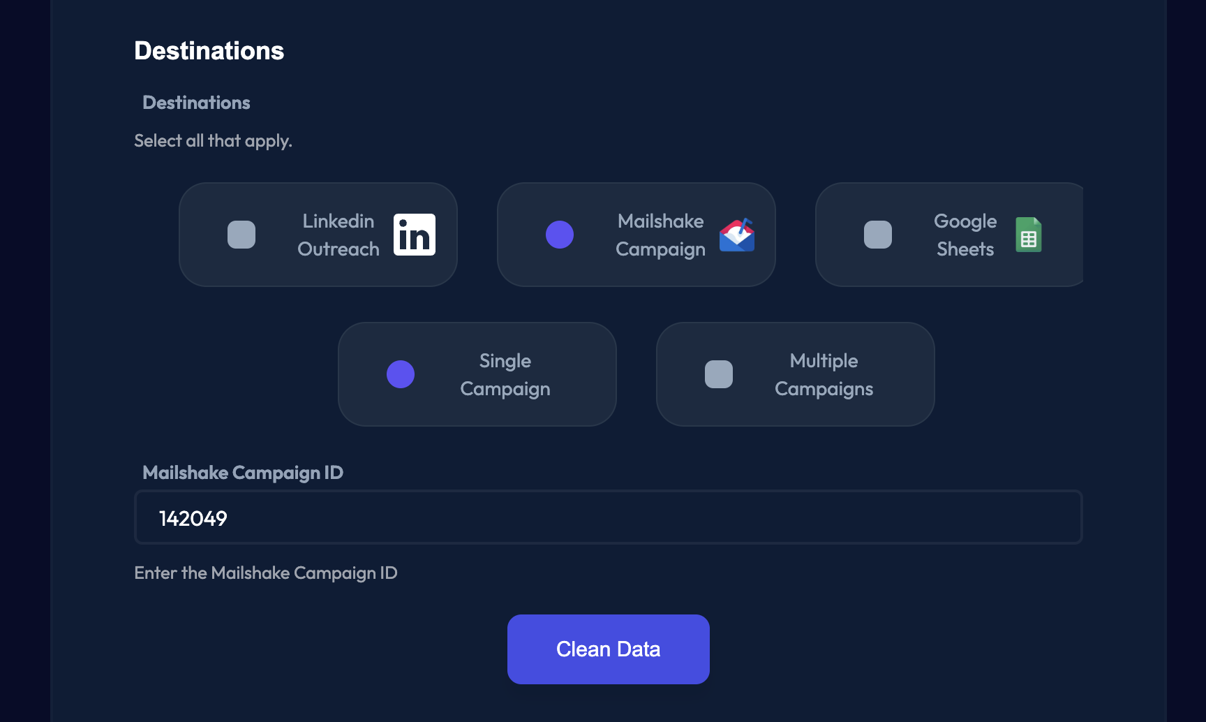Focus the Mailshake Campaign ID input field
This screenshot has height=722, width=1206.
click(608, 517)
